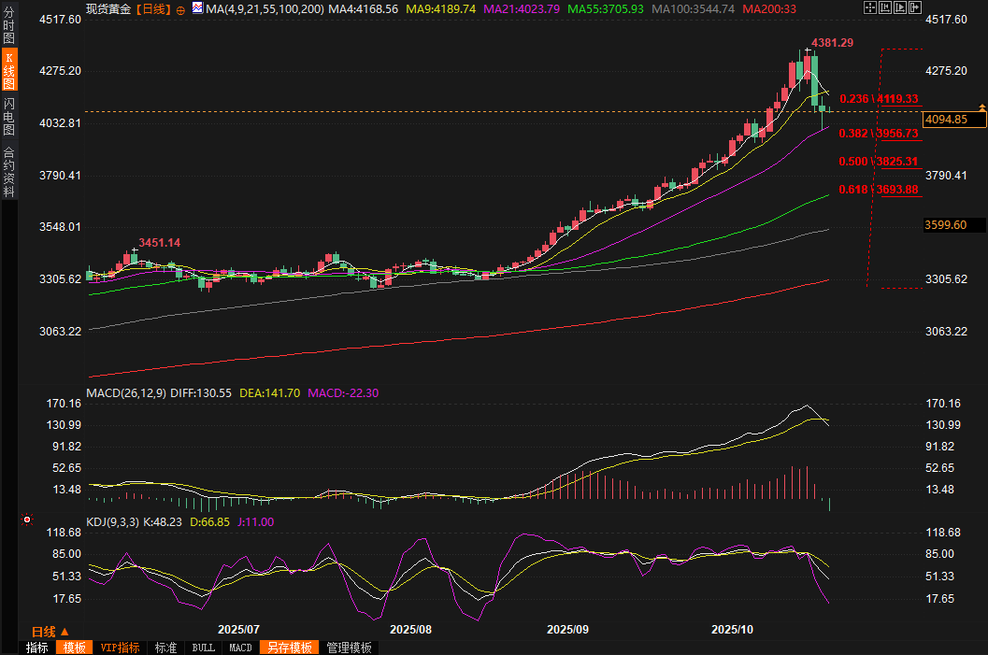
Task: Click the orange circle icon beside 日线 title
Action: (x=180, y=9)
